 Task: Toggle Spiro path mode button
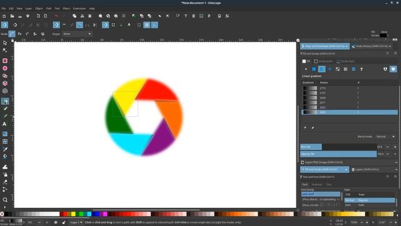[19, 34]
